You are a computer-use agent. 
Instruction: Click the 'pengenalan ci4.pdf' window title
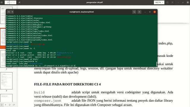pos(94,2)
